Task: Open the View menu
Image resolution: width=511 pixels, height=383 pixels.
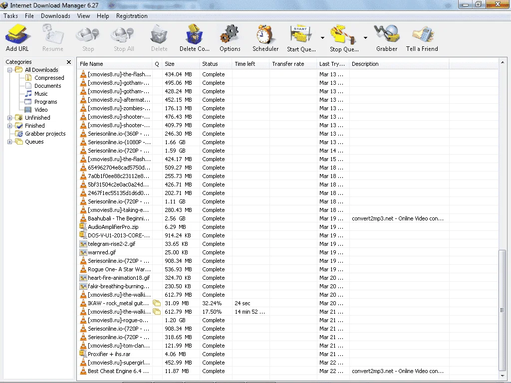Action: coord(83,15)
